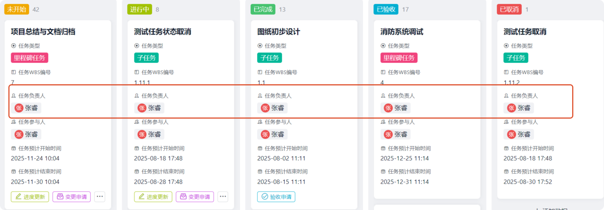604x210 pixels.
Task: Click 变更申请 on 项目总结与文档归档 card
Action: tap(72, 196)
